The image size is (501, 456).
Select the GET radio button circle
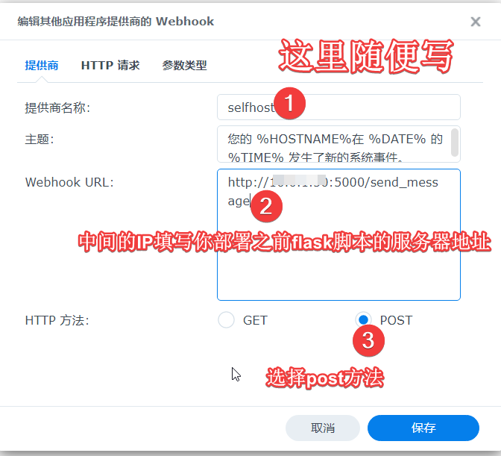coord(226,319)
